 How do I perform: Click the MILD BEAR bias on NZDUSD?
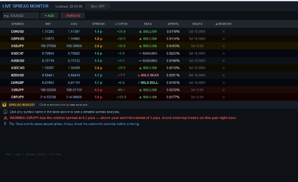coord(148,75)
